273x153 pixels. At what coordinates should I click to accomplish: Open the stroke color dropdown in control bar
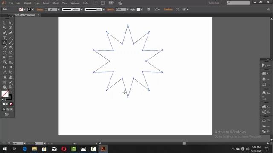click(x=32, y=9)
